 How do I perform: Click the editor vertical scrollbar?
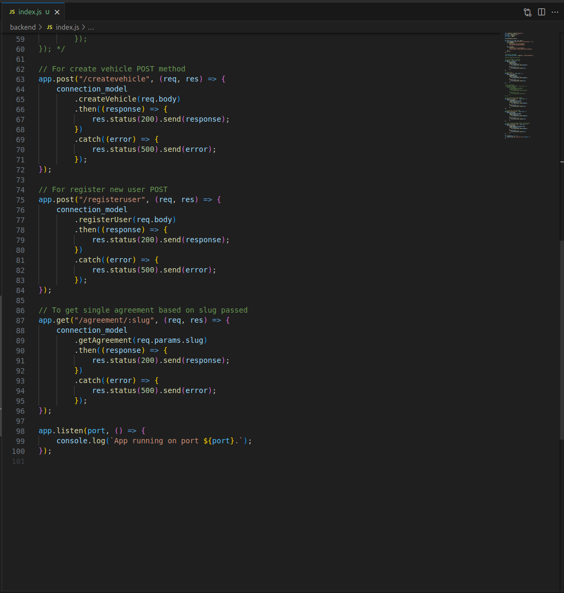point(561,339)
